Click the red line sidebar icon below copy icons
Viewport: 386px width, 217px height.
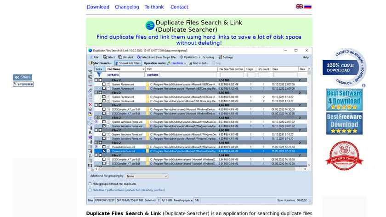coord(90,86)
